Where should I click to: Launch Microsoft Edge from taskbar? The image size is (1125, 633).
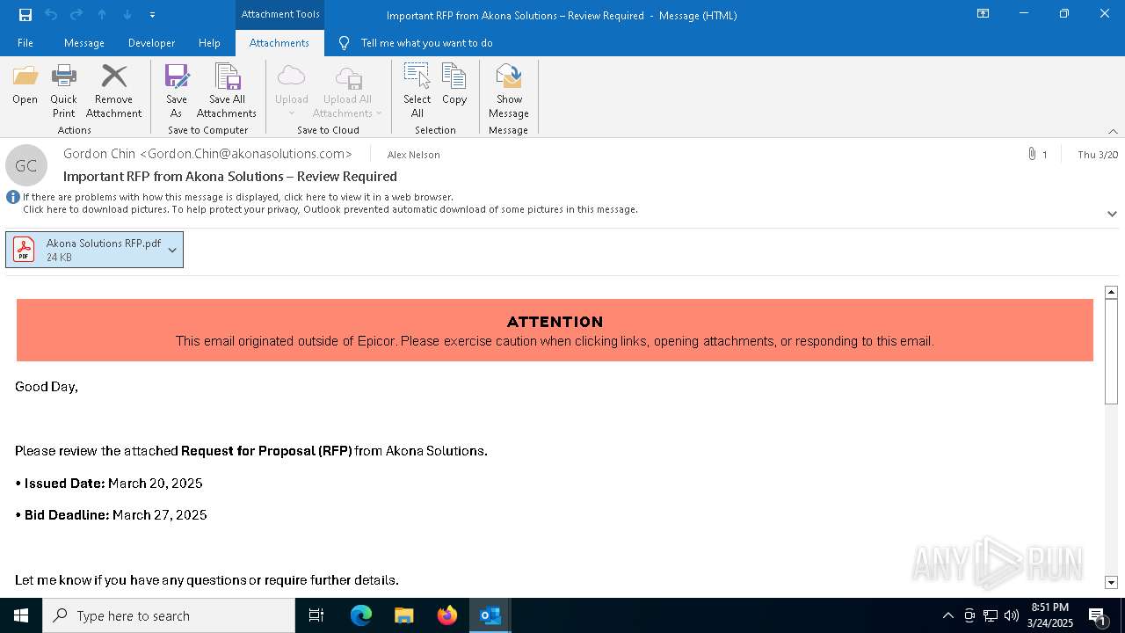pyautogui.click(x=361, y=615)
